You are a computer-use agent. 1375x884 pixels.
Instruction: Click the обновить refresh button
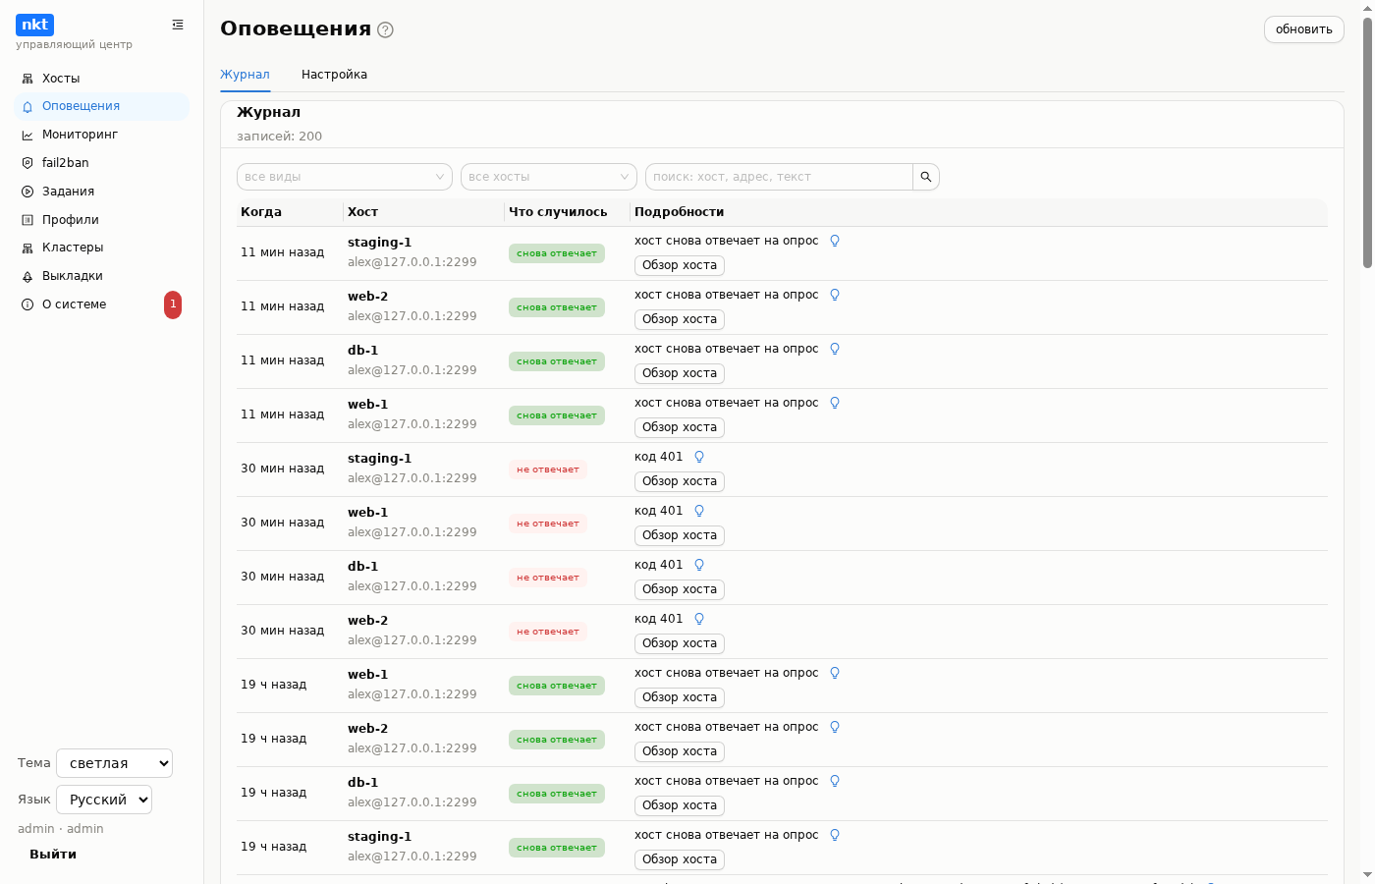pos(1303,29)
